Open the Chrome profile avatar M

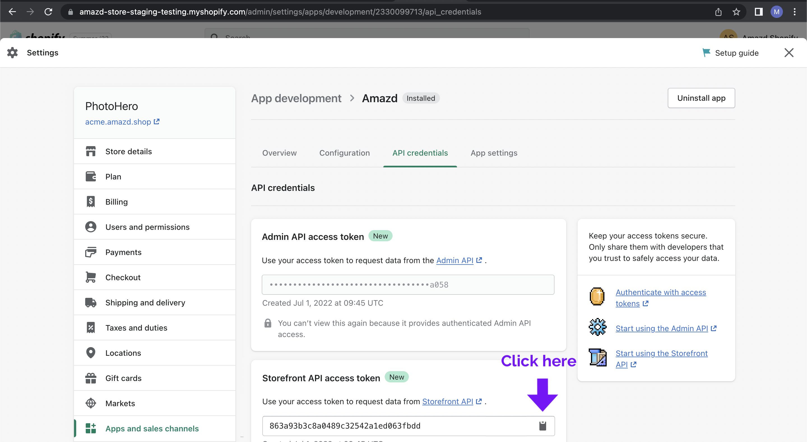point(776,12)
